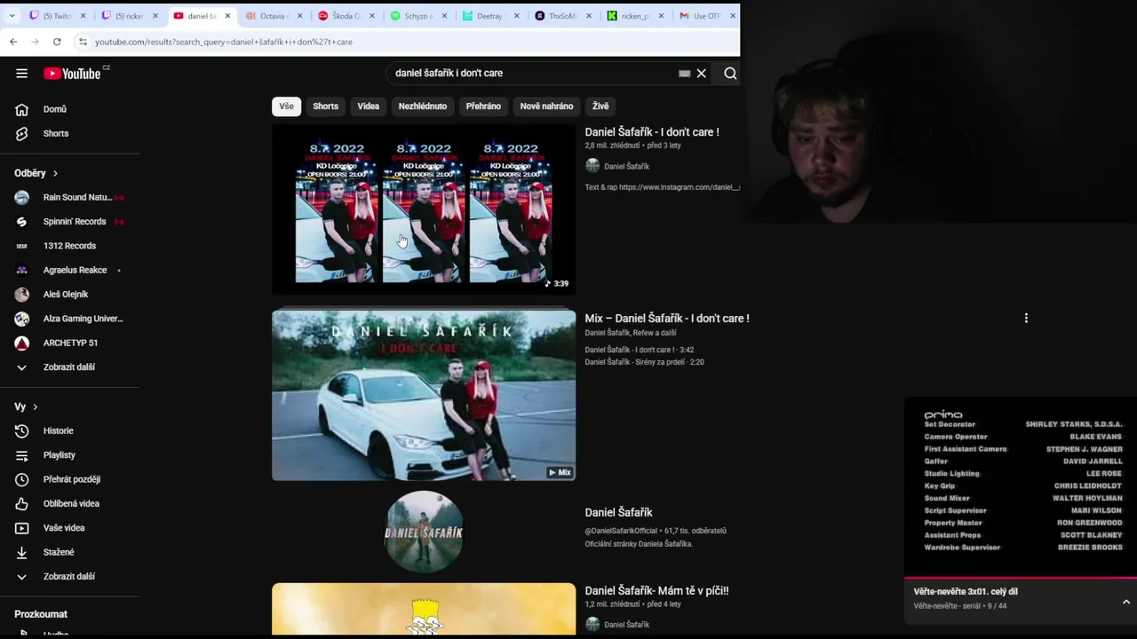Click Daniel Šafařík channel avatar under first video
The height and width of the screenshot is (639, 1137).
[592, 166]
